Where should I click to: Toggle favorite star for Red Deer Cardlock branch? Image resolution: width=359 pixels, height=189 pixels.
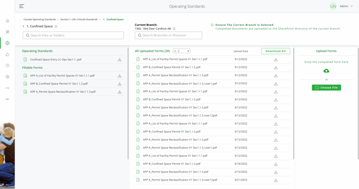174,29
